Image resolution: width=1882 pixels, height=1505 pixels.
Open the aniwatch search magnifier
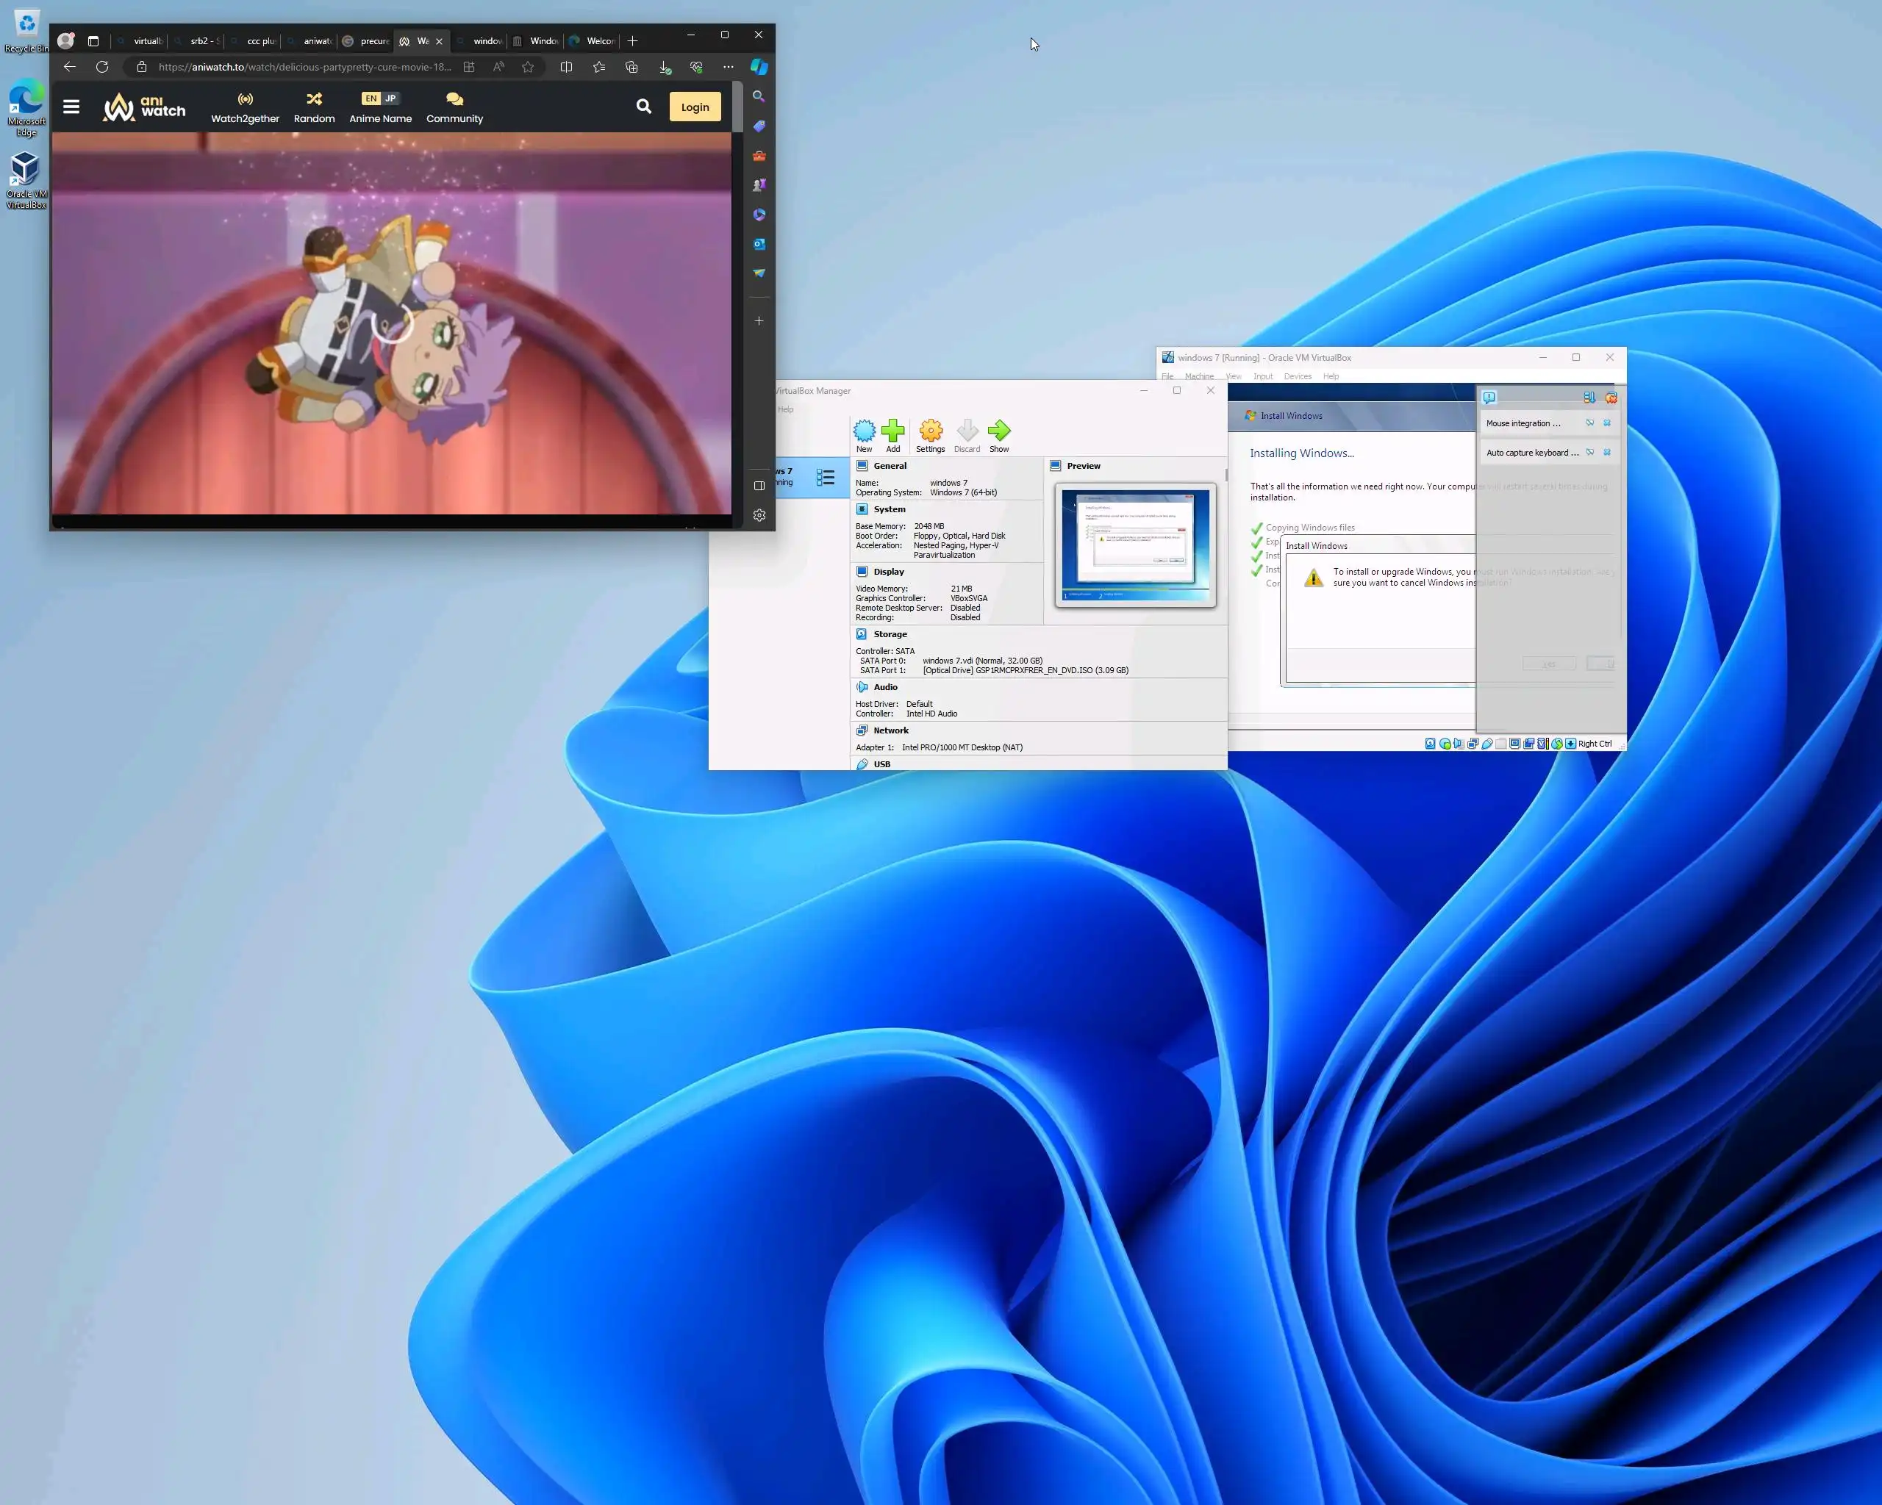tap(643, 107)
